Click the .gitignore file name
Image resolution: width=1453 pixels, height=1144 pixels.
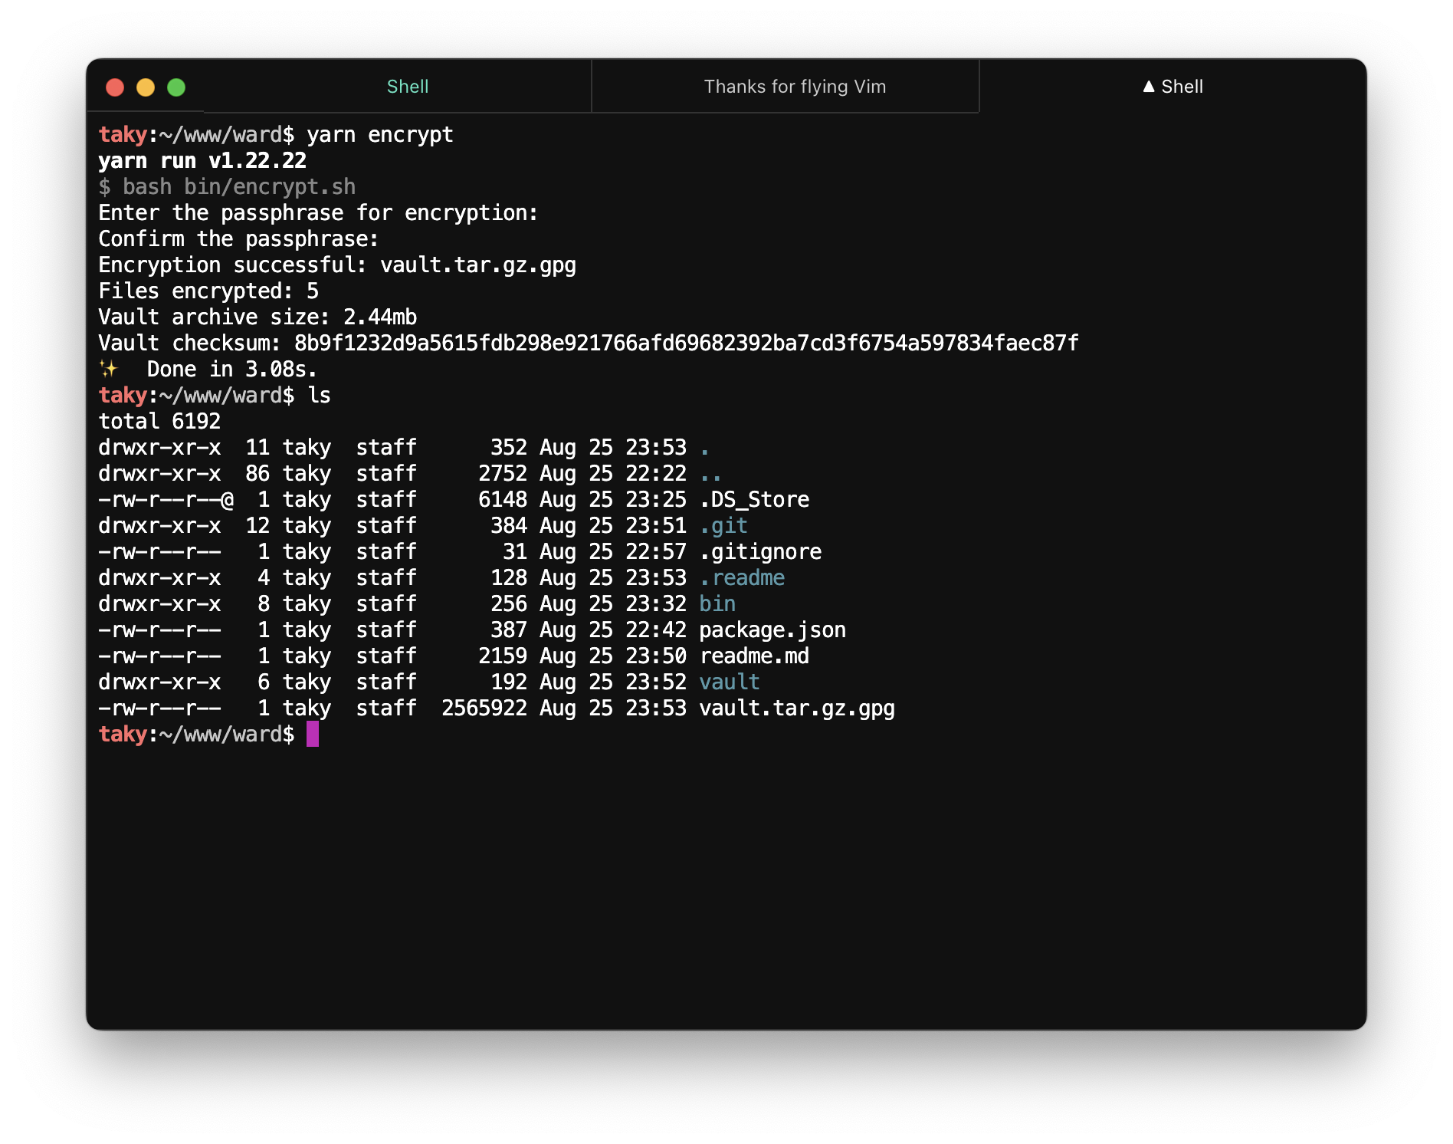(760, 552)
